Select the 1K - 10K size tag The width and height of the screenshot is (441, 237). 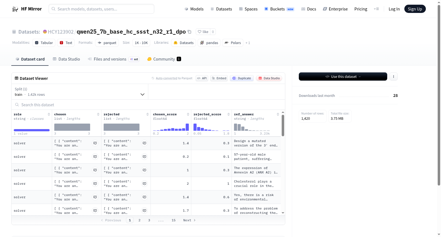[x=141, y=43]
